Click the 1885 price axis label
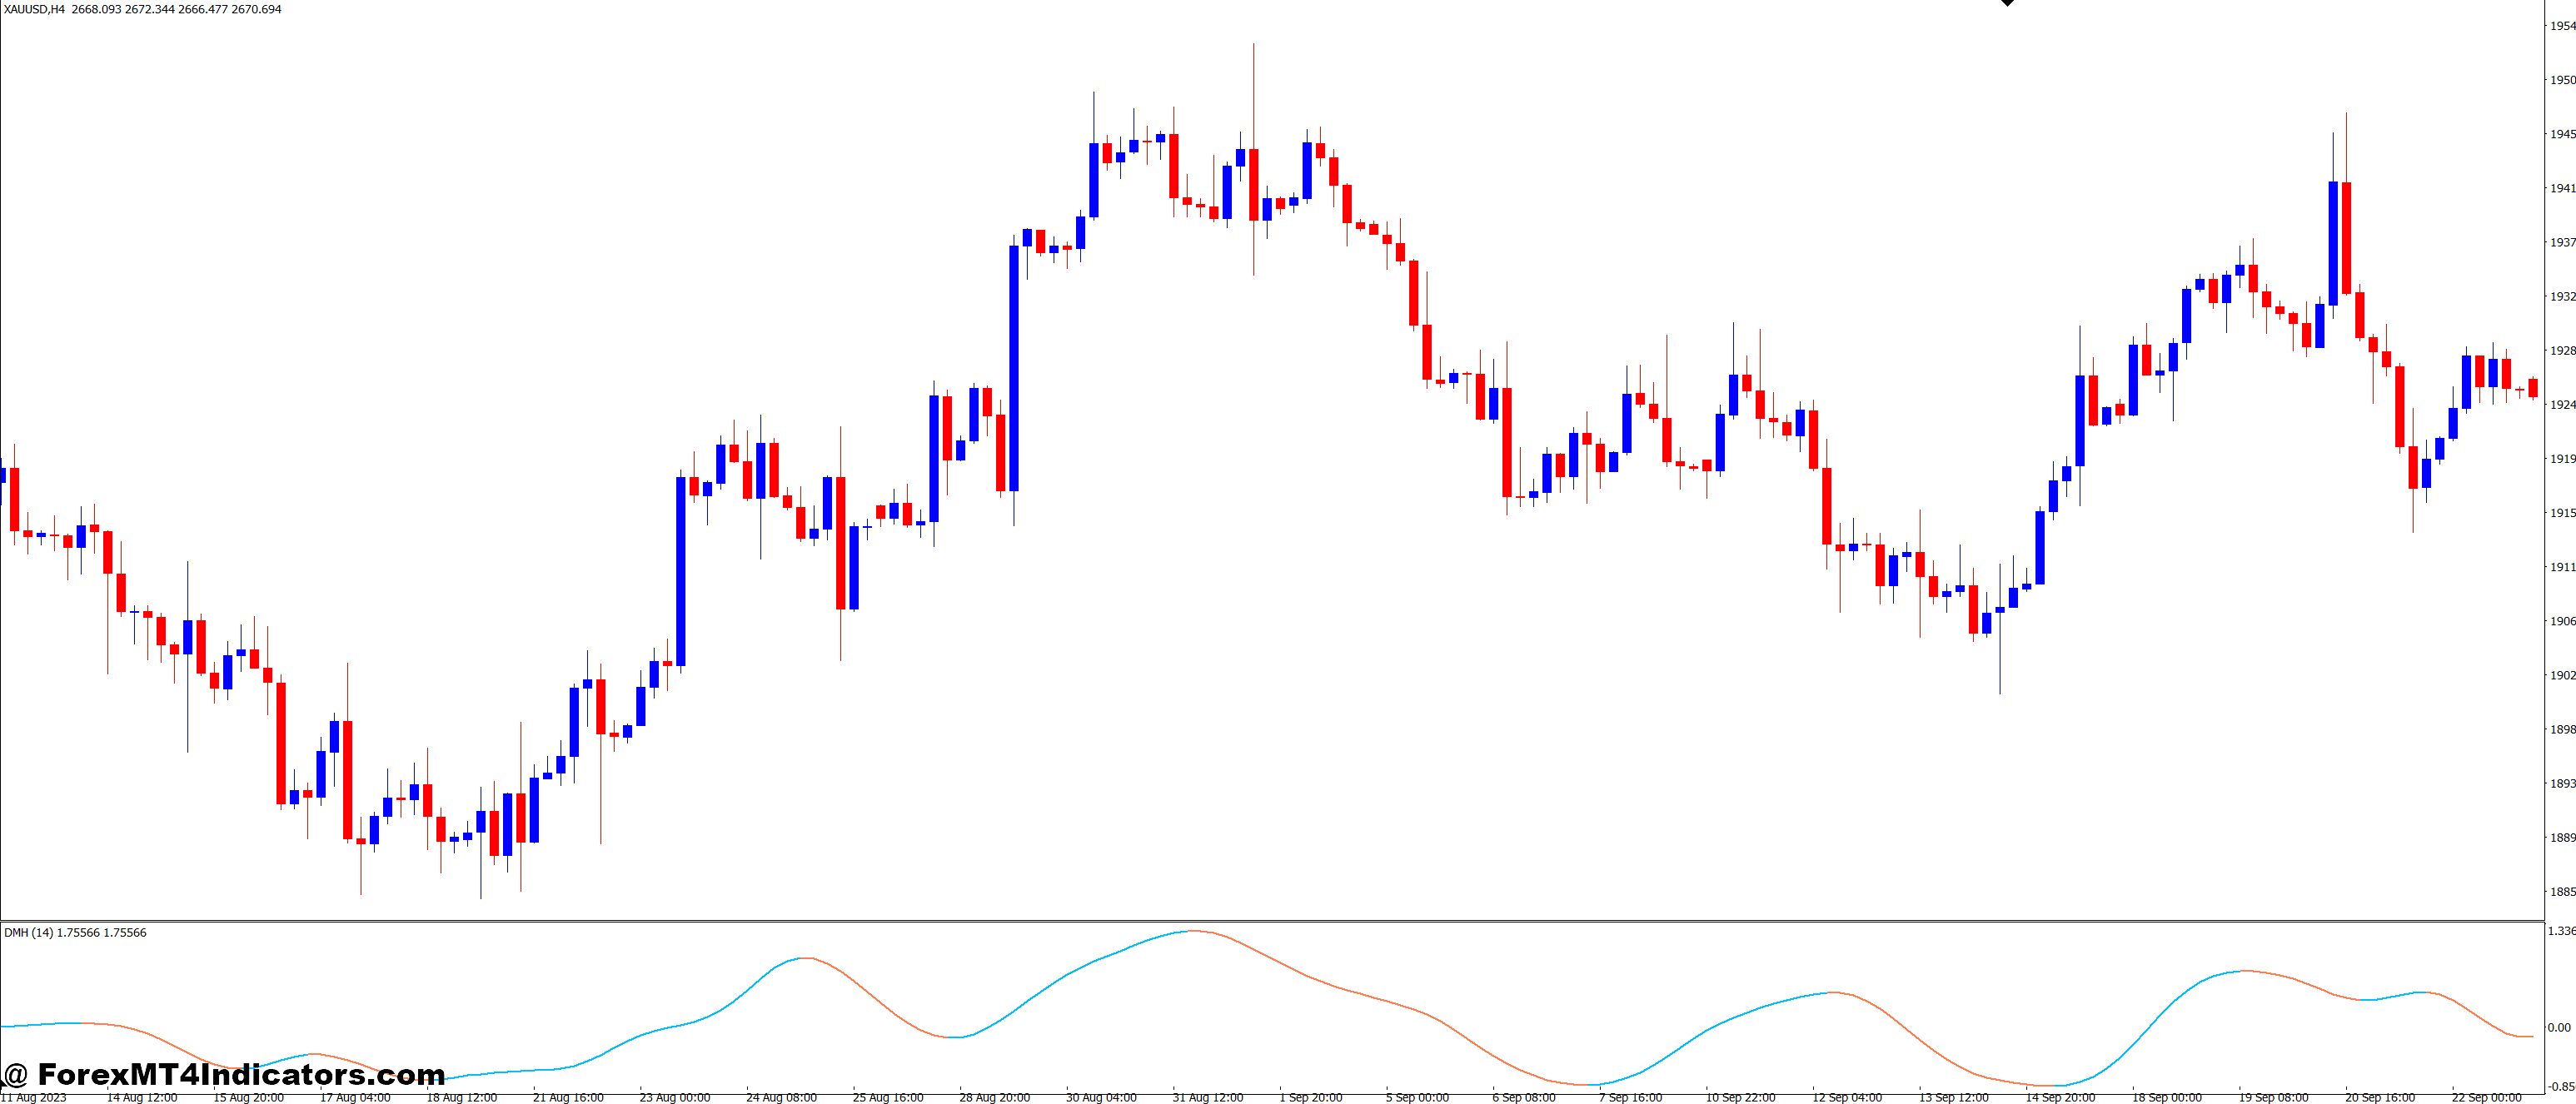 (x=2562, y=891)
